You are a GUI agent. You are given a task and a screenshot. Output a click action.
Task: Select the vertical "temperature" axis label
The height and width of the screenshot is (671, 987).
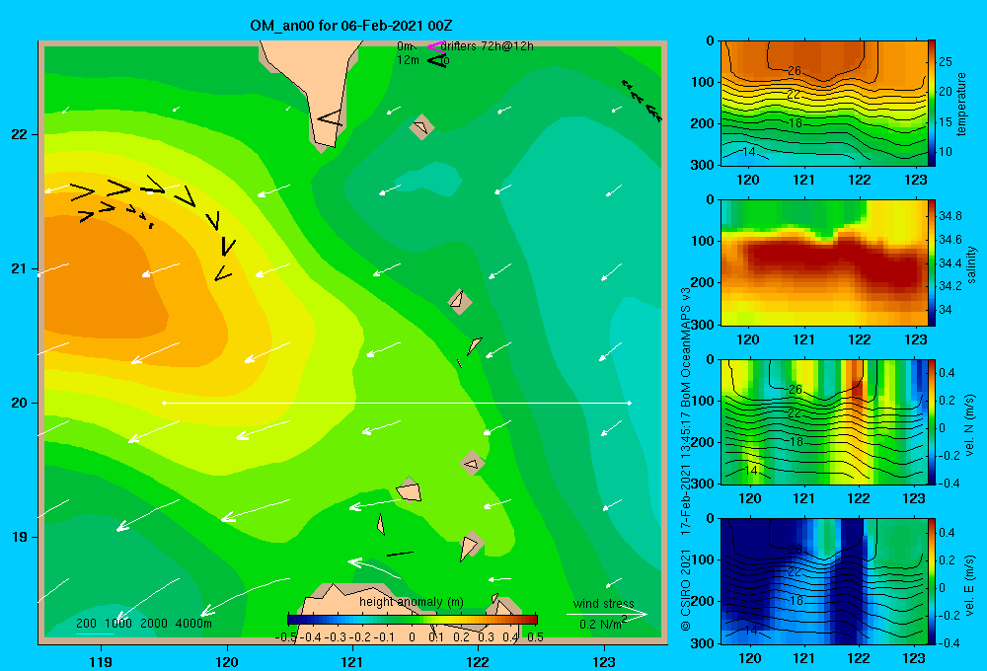(x=961, y=104)
